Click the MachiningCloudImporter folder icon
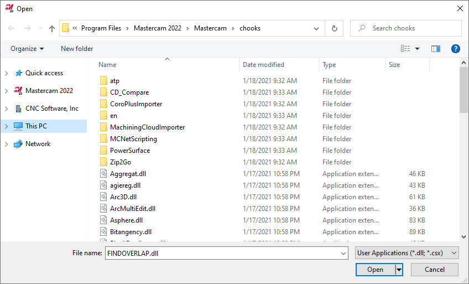This screenshot has width=469, height=284. 103,127
